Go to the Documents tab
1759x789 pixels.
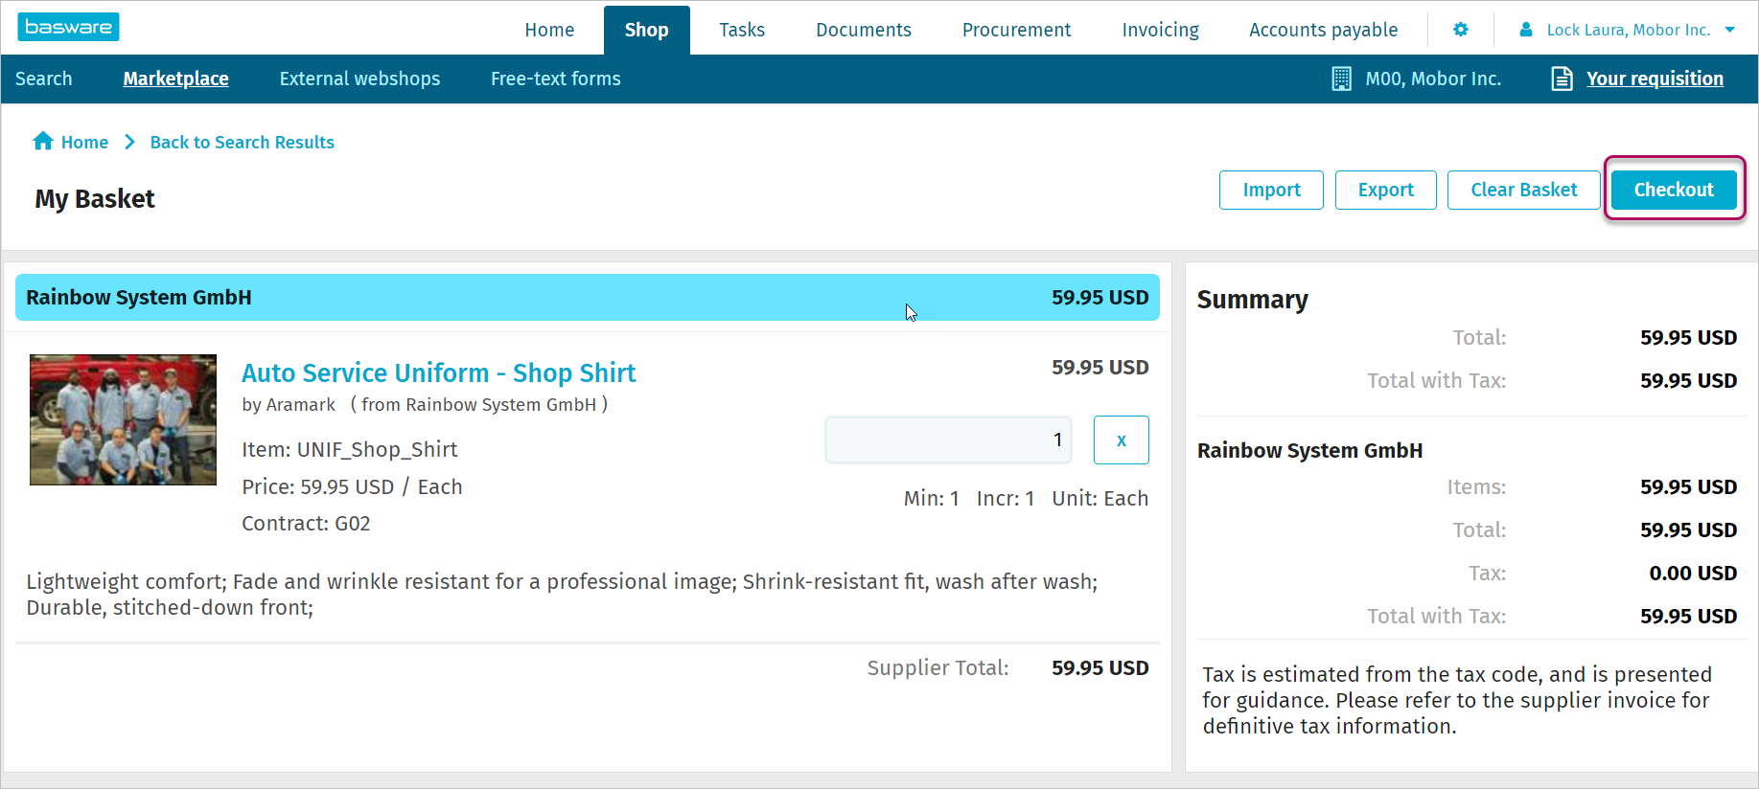[864, 30]
